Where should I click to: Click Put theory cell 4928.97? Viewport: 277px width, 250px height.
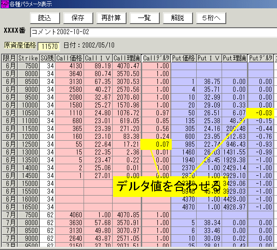[x=235, y=207]
